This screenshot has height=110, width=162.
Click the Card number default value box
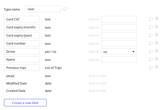(119, 43)
